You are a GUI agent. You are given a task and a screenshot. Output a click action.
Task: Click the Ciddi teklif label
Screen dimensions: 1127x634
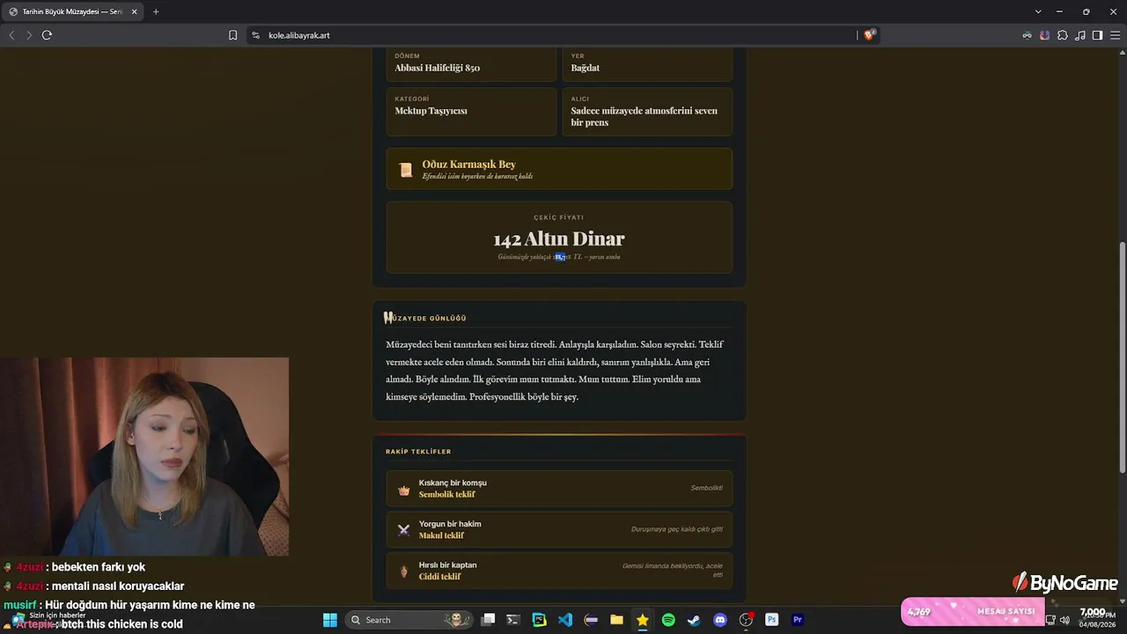point(440,577)
